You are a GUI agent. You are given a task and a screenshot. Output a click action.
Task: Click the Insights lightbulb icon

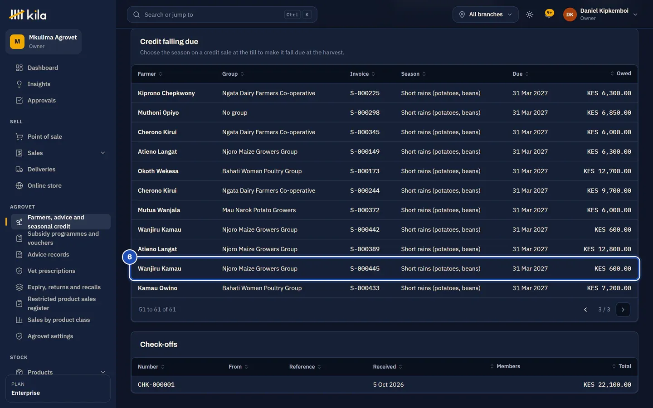(19, 84)
